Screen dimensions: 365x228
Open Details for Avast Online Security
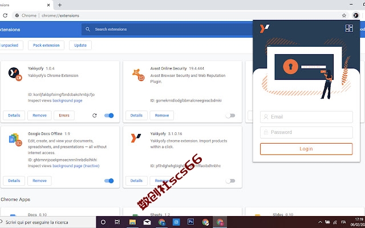coord(136,115)
